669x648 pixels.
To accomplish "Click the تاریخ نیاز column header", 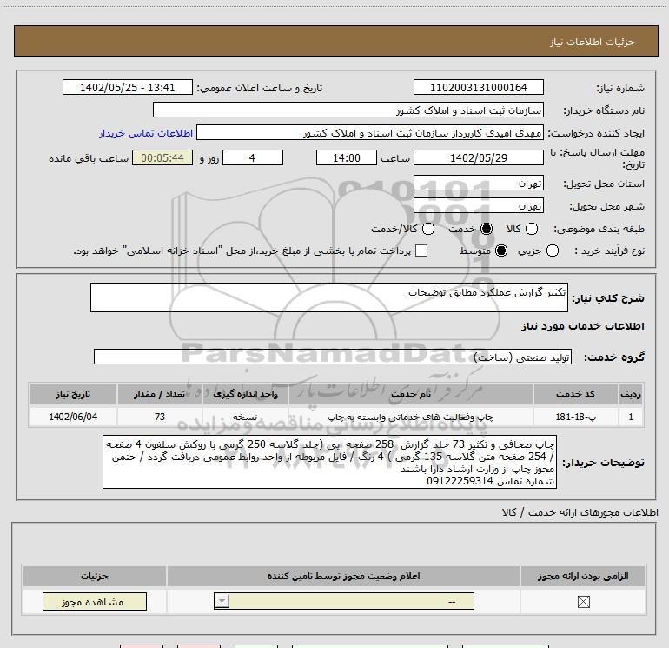I will tap(73, 394).
